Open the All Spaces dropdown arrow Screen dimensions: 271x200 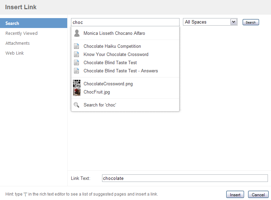click(x=233, y=22)
